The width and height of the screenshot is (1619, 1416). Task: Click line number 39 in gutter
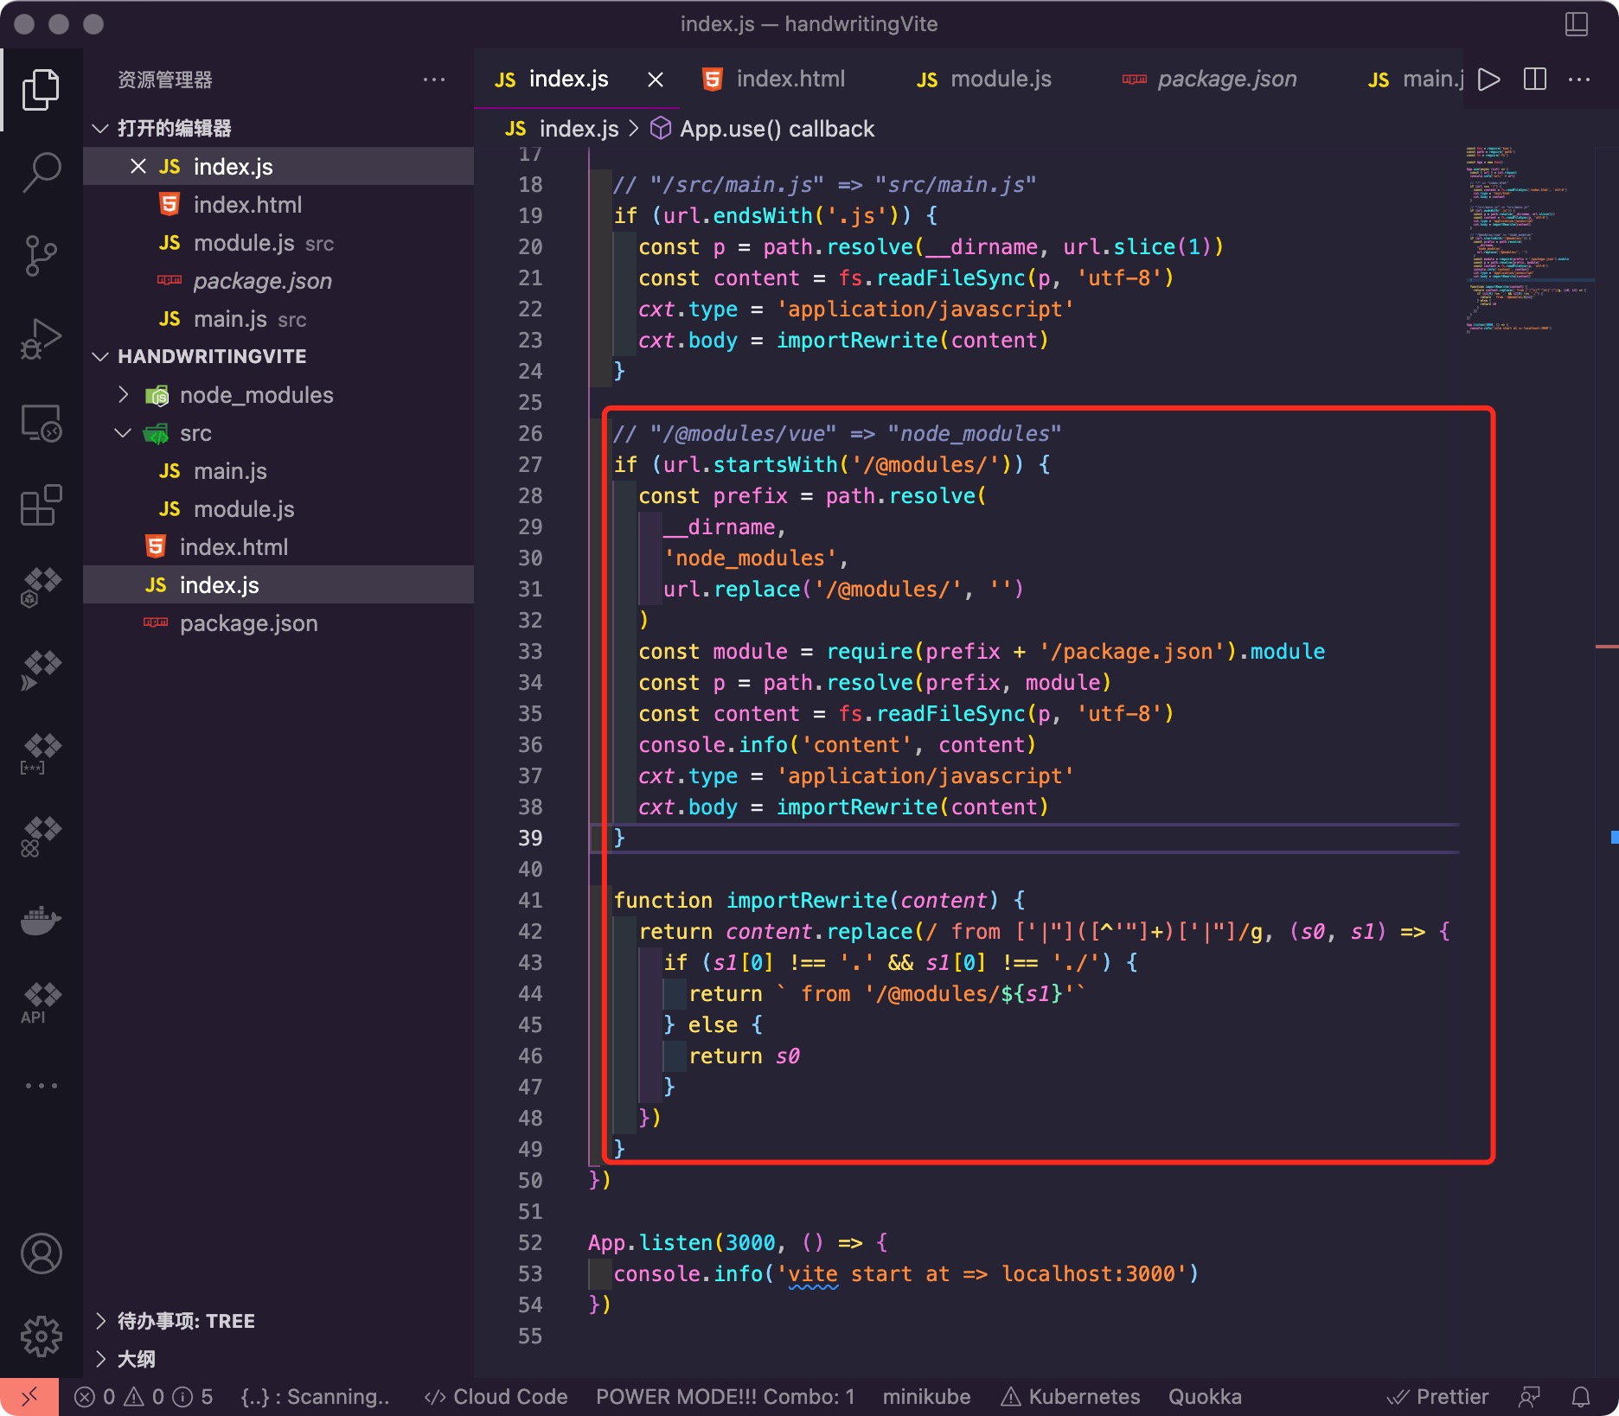coord(530,838)
